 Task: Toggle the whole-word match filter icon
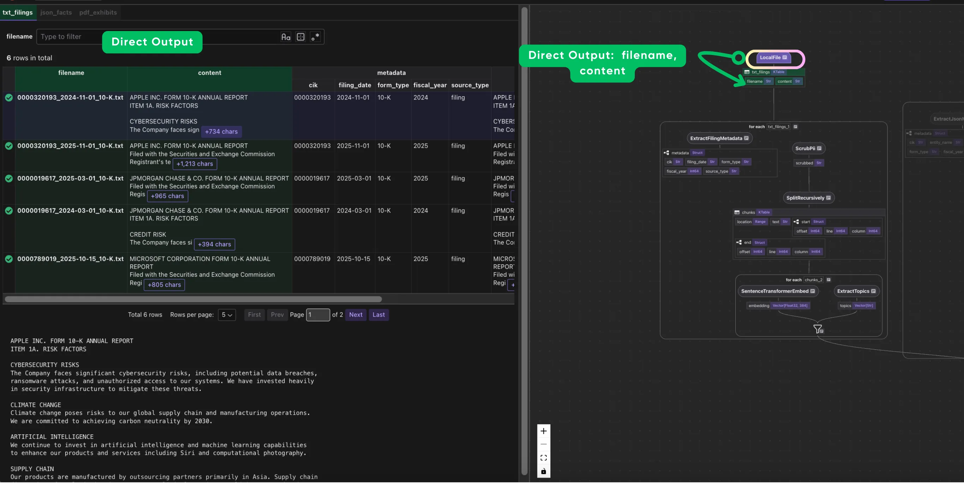(x=301, y=37)
